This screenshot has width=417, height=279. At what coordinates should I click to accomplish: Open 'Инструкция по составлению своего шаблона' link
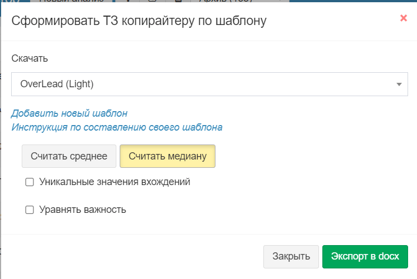(x=117, y=127)
